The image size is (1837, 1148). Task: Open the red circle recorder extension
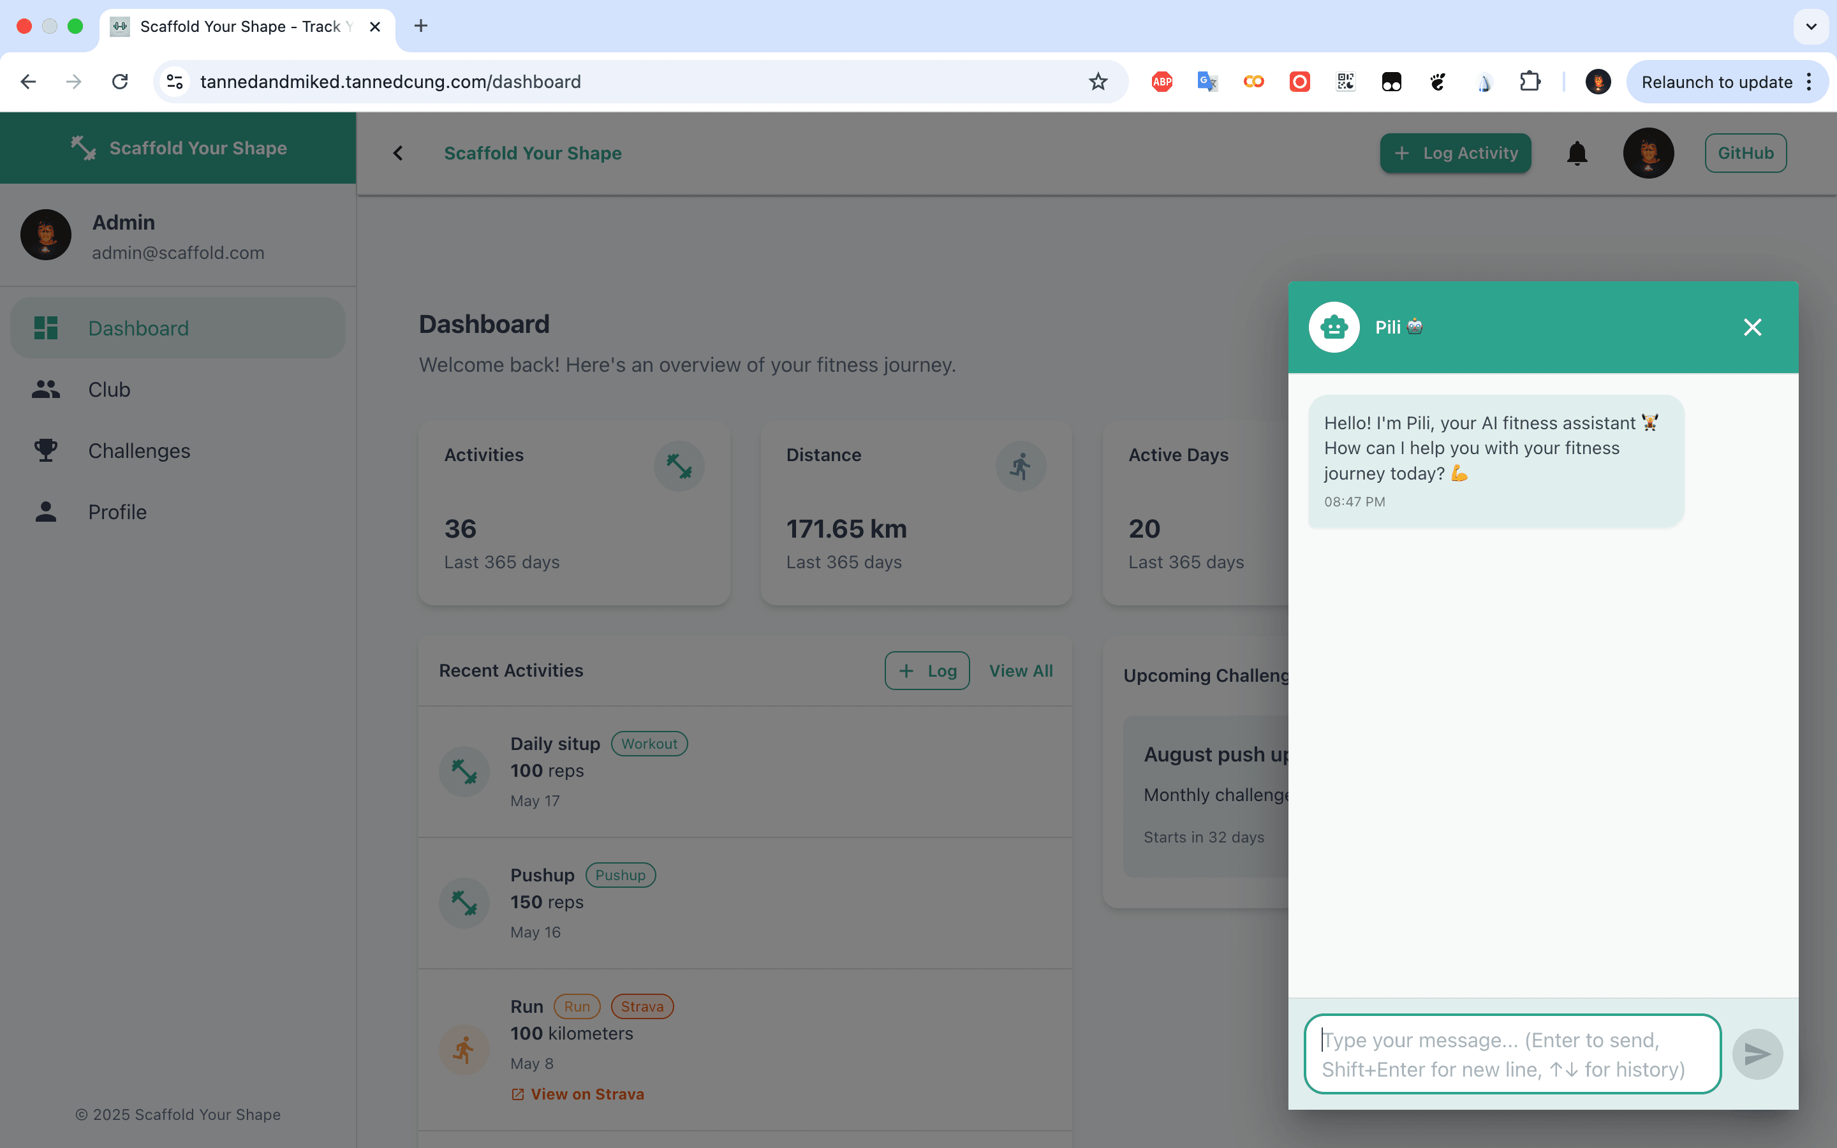(x=1299, y=81)
